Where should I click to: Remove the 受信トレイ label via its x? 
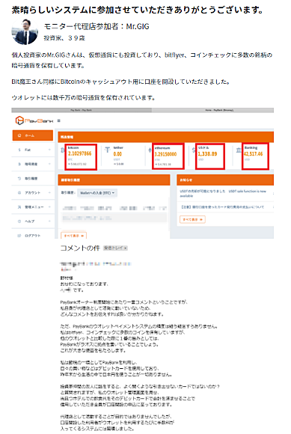tap(126, 248)
